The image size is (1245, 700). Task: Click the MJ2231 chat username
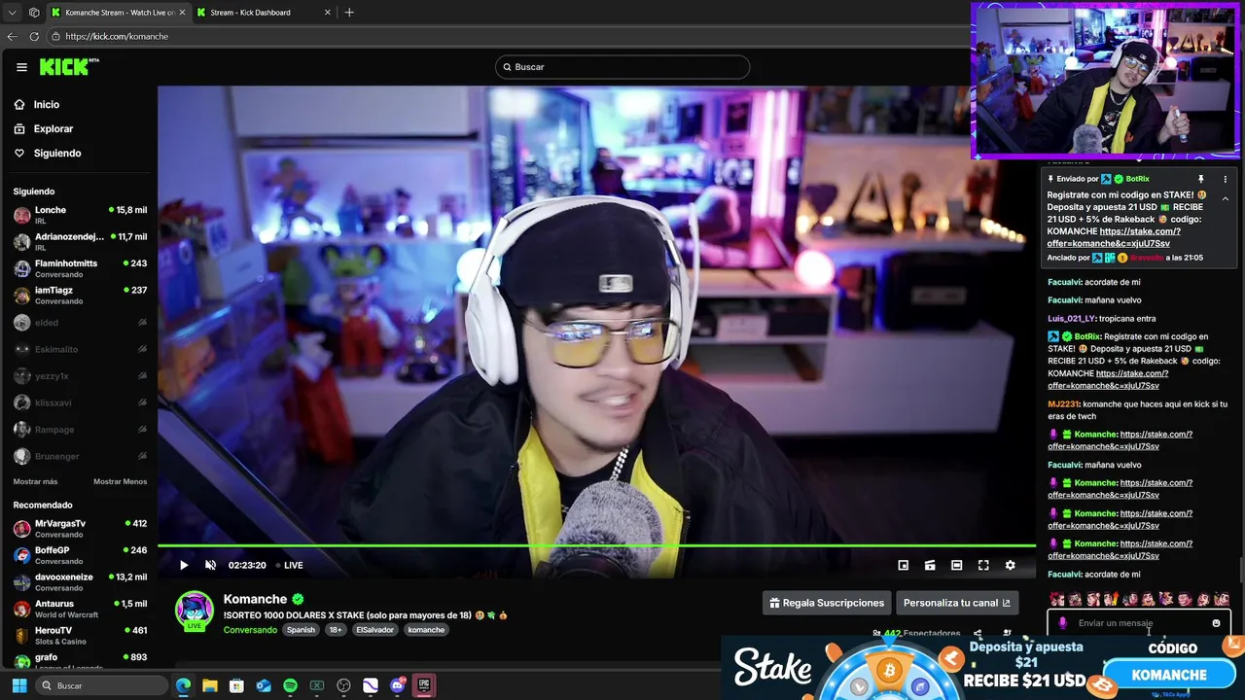(1062, 403)
